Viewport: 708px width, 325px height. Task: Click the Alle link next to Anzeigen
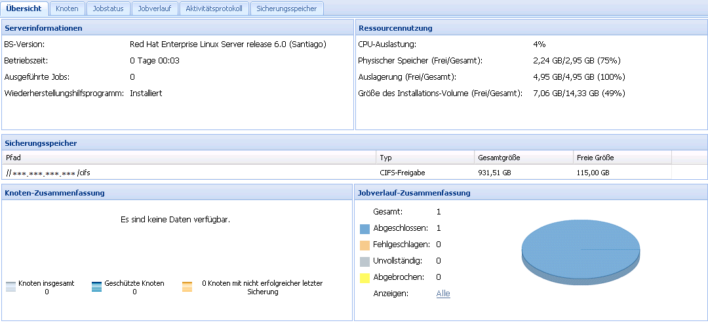click(x=443, y=294)
